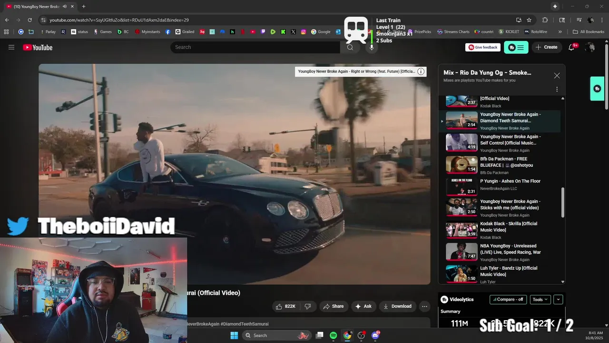Image resolution: width=609 pixels, height=343 pixels.
Task: Toggle Videolytics Compare off button
Action: point(508,300)
